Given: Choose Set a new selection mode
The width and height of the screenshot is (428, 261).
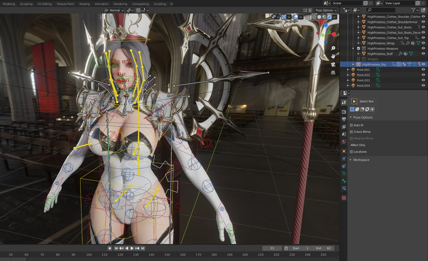Looking at the screenshot, I should coord(352,109).
